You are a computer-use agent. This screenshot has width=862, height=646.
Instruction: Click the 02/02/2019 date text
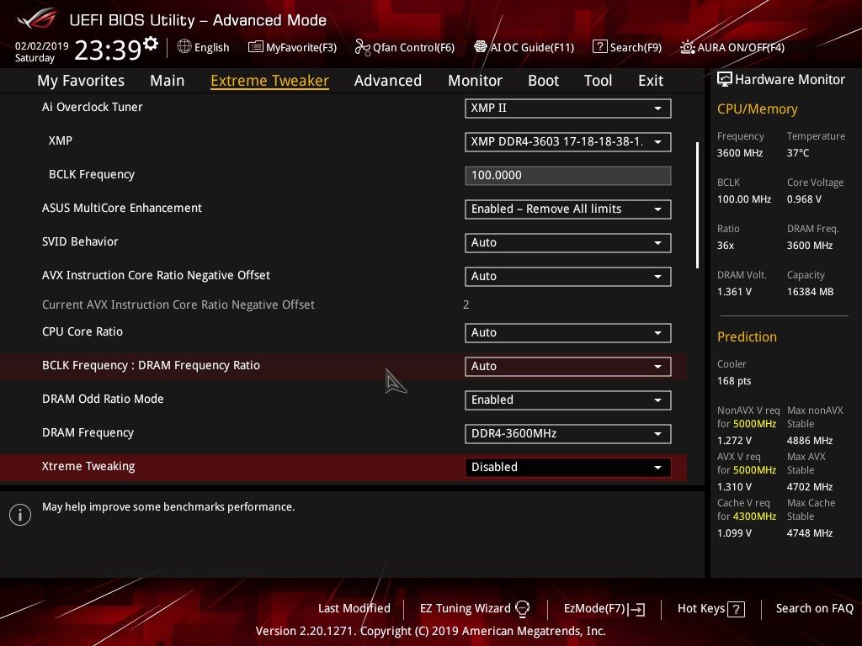click(41, 45)
